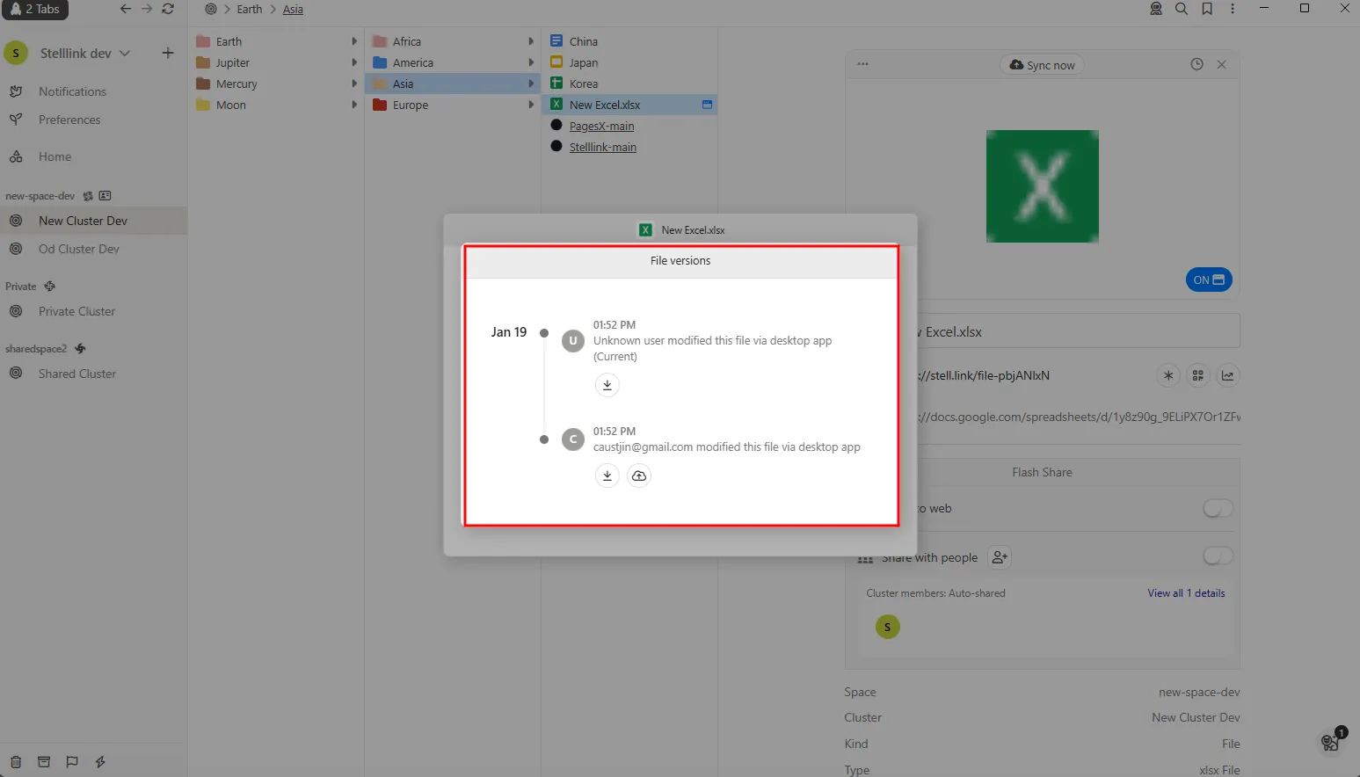
Task: Open the trash bin in bottom bar
Action: tap(16, 762)
